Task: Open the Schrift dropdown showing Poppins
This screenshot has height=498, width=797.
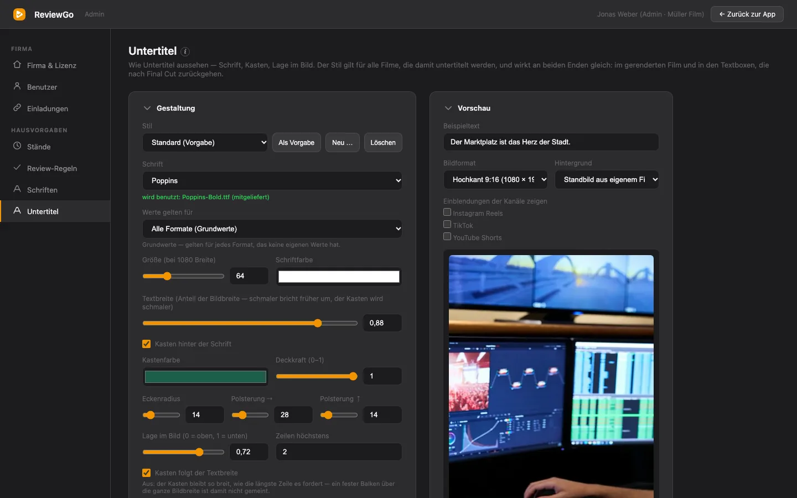Action: [272, 181]
